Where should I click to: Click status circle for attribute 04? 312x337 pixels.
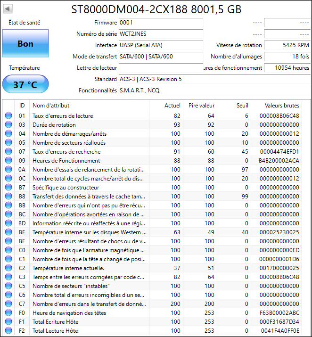tap(8, 134)
